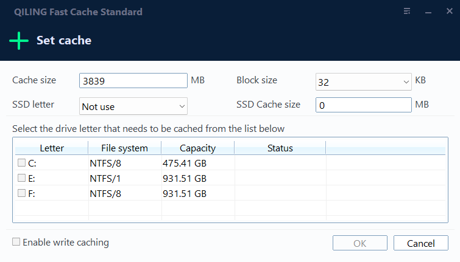Click the Letter column header
This screenshot has width=460, height=262.
52,148
